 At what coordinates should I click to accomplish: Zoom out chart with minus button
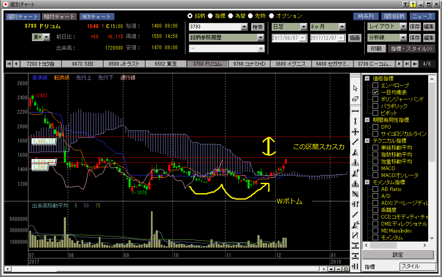[339, 269]
